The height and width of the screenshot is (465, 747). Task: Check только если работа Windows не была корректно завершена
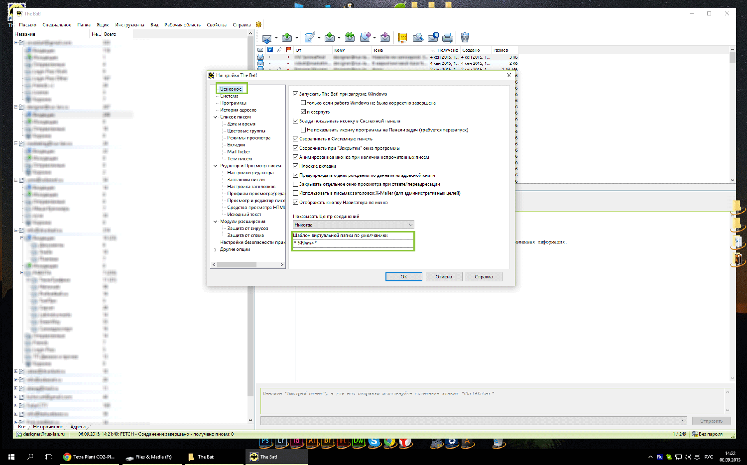303,103
